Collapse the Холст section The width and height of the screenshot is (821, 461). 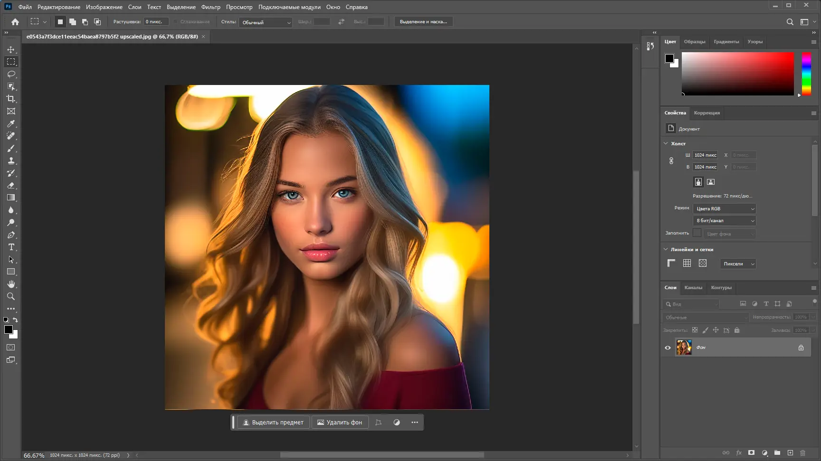point(666,143)
